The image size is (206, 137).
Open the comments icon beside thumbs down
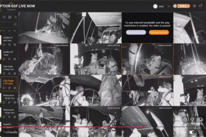pyautogui.click(x=201, y=119)
